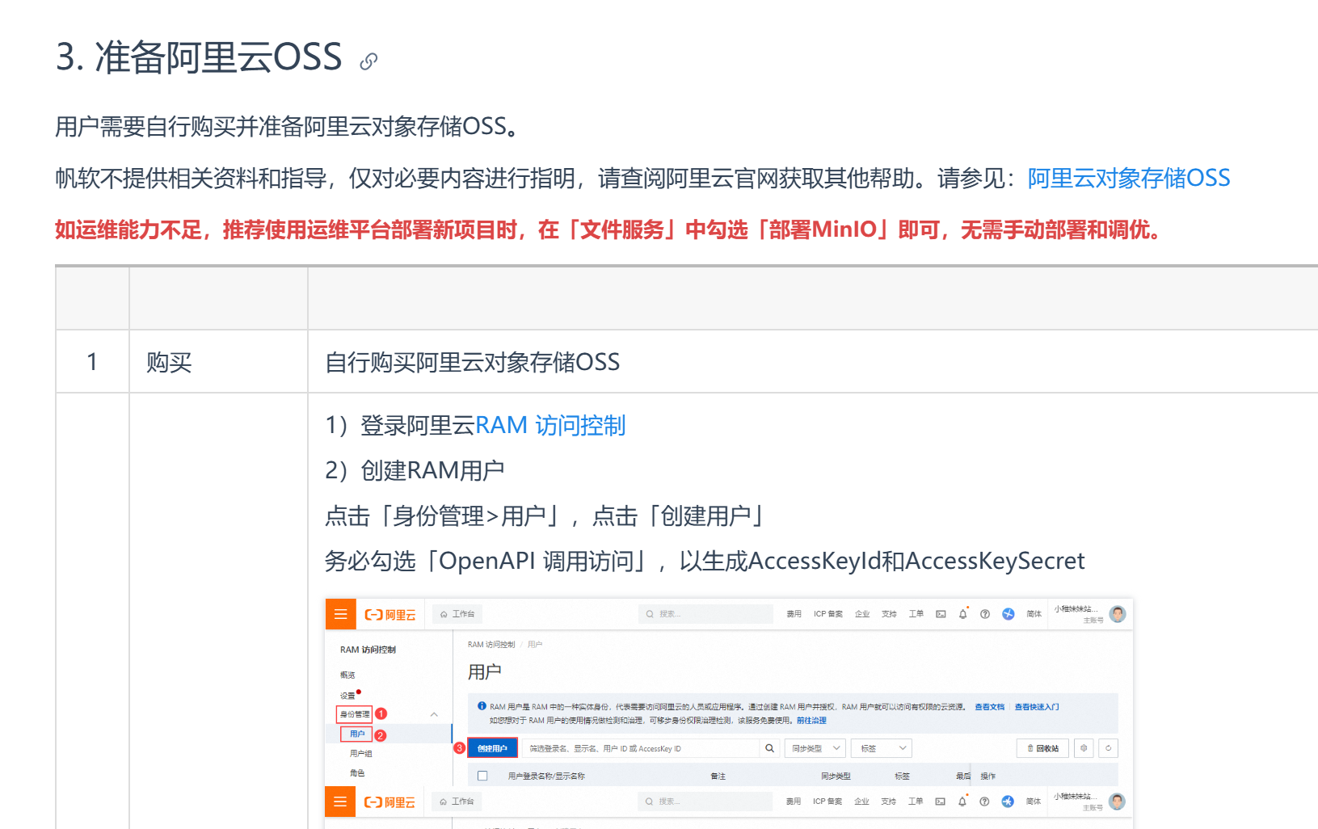Select 设置 in the RAM sidebar

347,696
